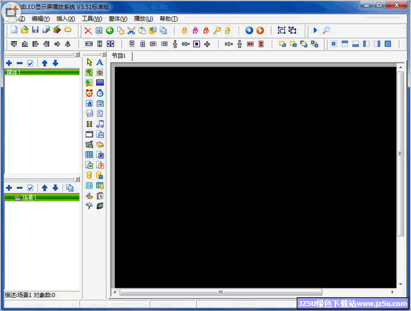
Task: Select 场景1 in the scene list
Action: 42,197
